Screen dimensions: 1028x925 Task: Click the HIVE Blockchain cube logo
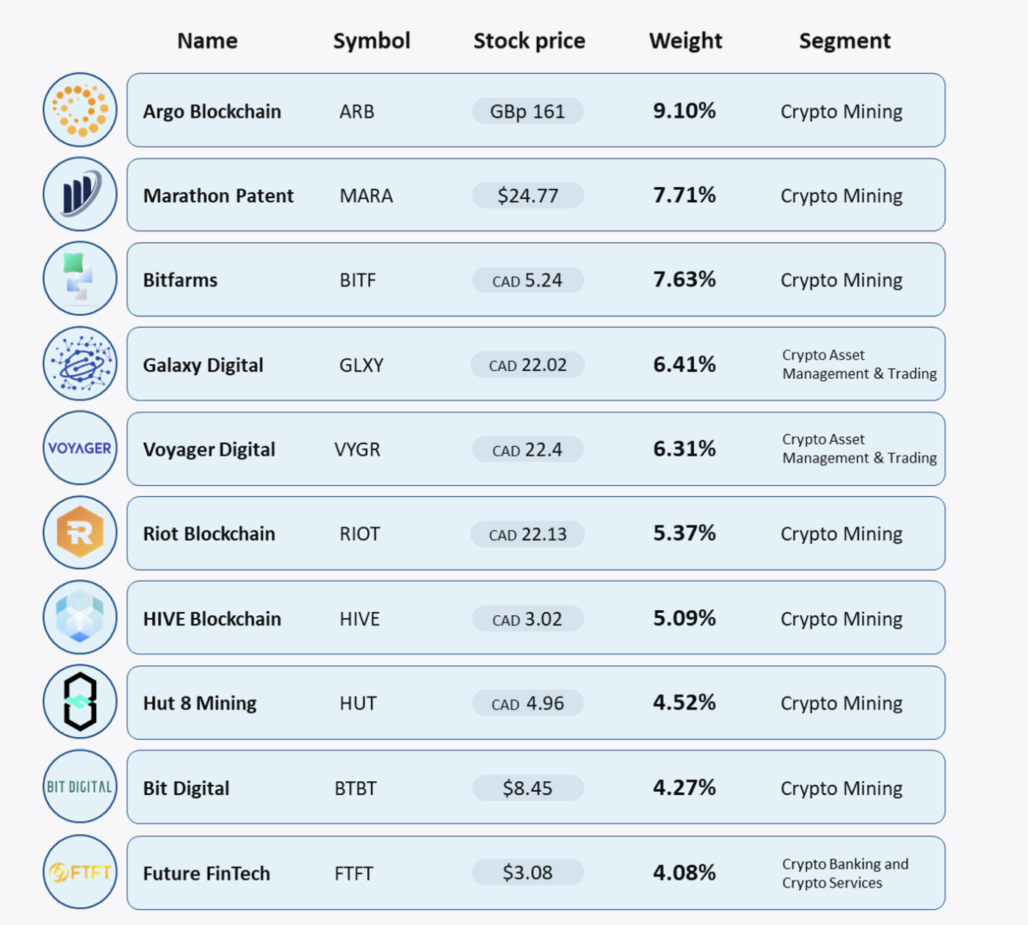tap(80, 617)
